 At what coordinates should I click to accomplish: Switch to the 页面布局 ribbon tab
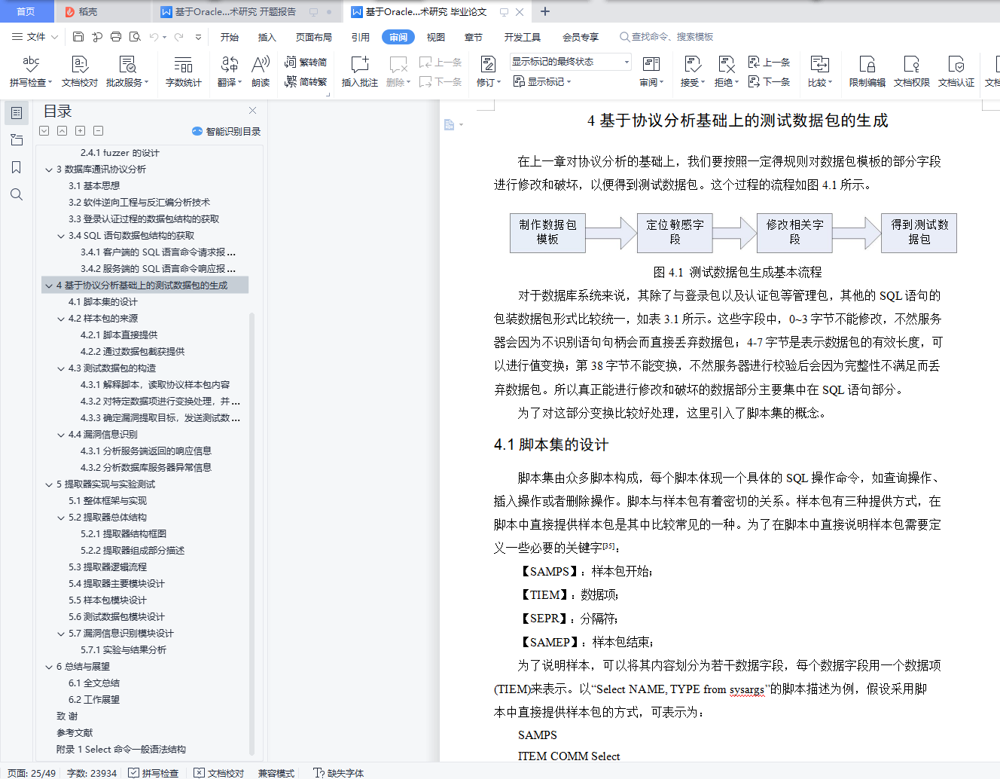[314, 37]
